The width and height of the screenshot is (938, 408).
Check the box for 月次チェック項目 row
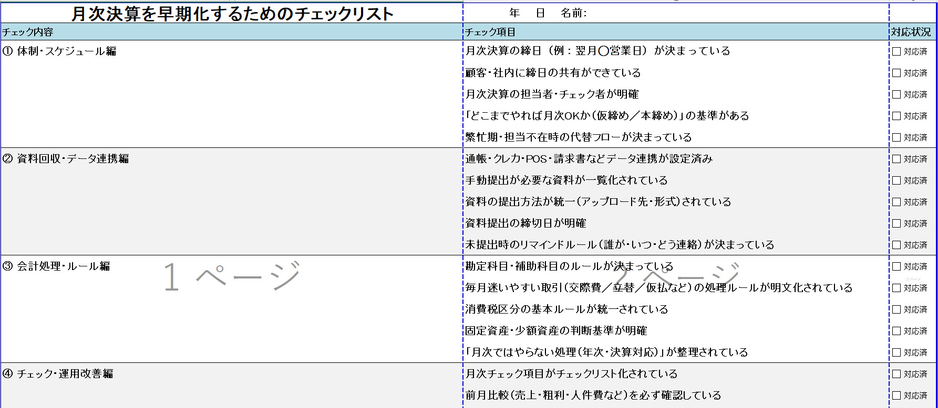[x=896, y=374]
